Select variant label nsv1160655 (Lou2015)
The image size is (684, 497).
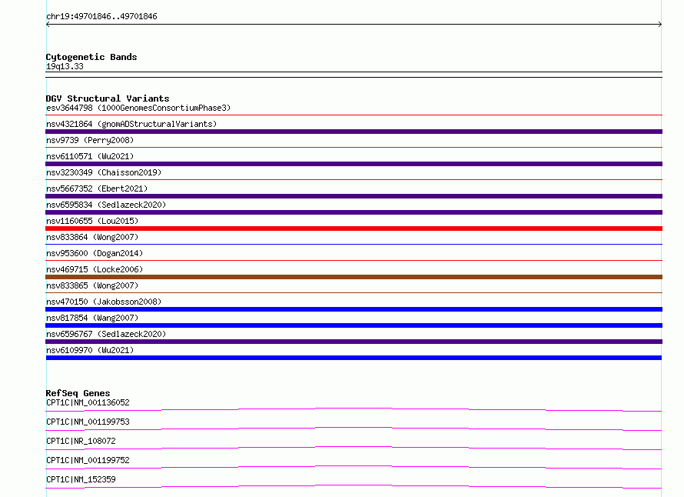tap(92, 221)
